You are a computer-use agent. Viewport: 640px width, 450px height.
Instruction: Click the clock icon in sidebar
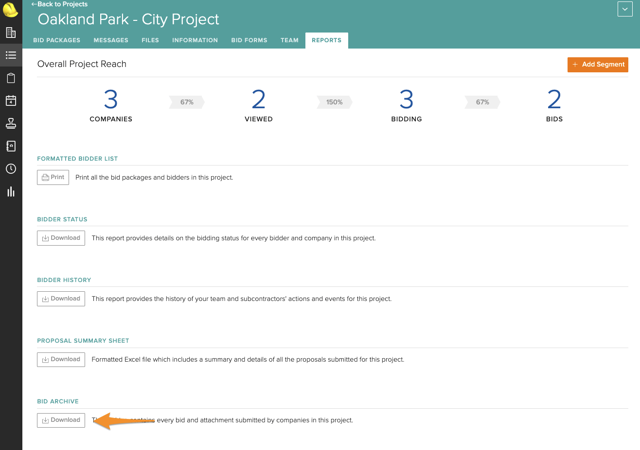coord(11,169)
